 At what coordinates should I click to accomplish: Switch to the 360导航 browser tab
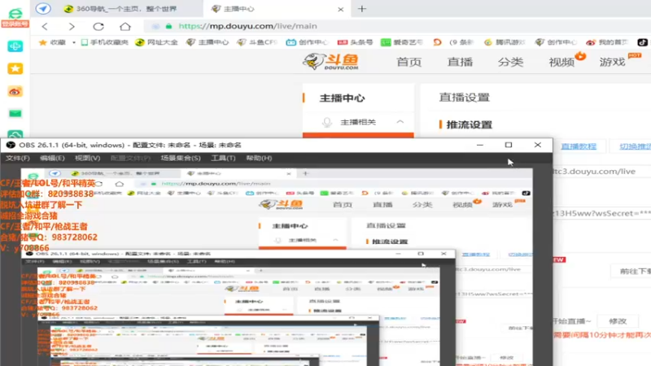coord(120,9)
